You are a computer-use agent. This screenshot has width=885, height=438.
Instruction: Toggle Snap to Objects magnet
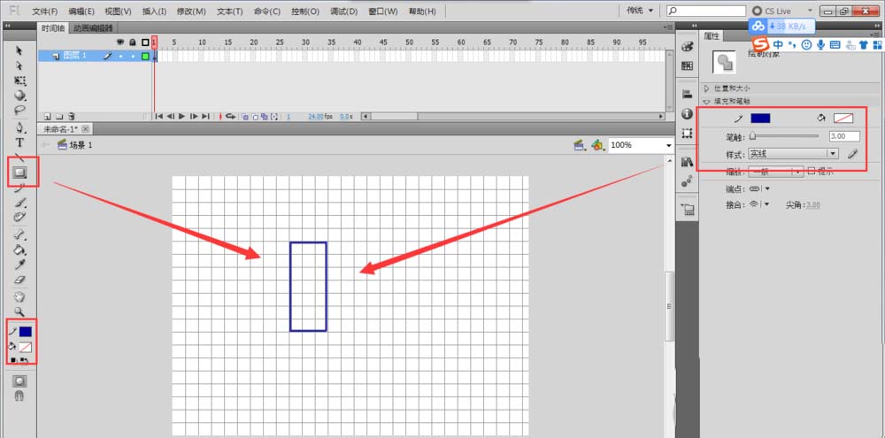pos(19,396)
